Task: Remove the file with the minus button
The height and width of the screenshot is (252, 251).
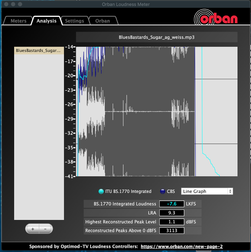Action: [x=45, y=229]
